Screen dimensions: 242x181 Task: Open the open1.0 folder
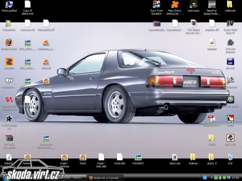point(211,157)
